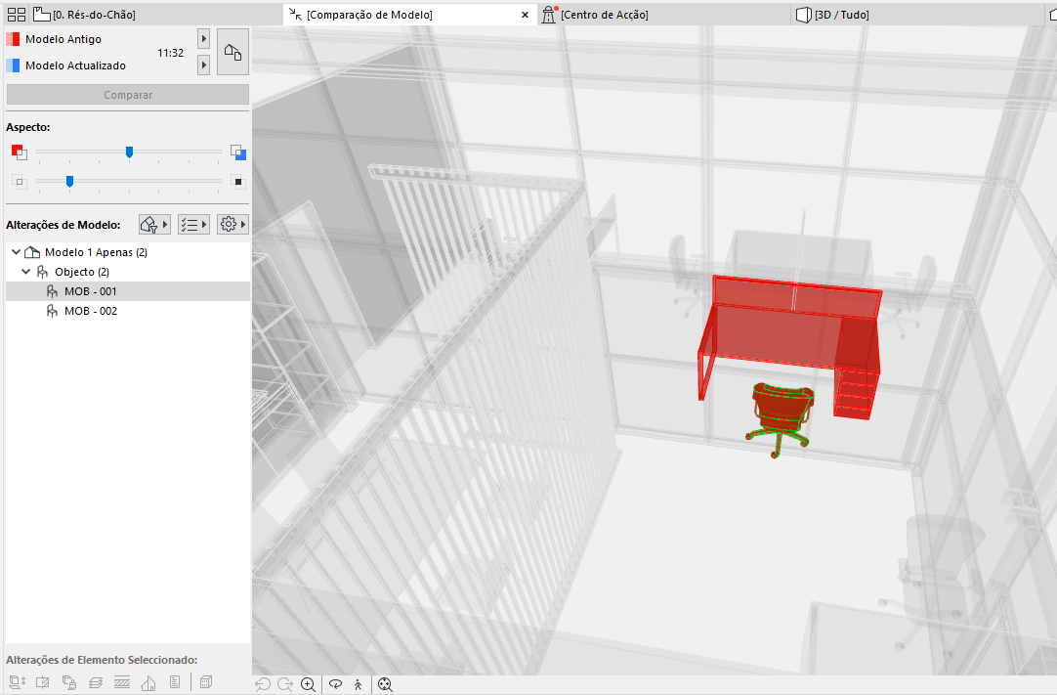
Task: Click the edited geometry icon in bottom panel
Action: tap(42, 682)
